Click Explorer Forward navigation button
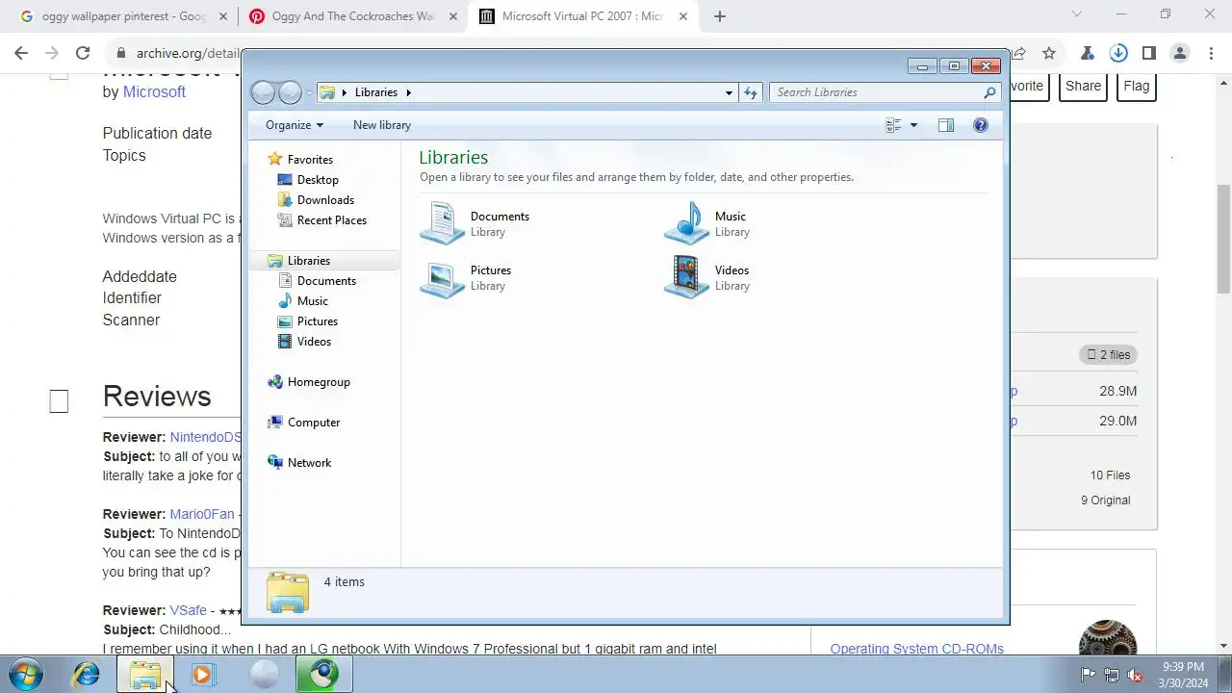The width and height of the screenshot is (1232, 693). (290, 92)
